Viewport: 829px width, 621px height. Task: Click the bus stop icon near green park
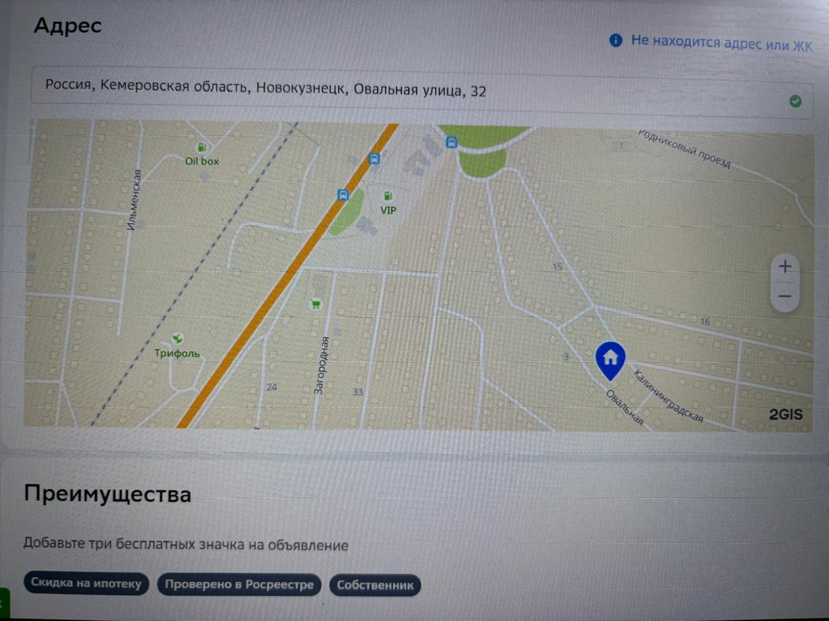[x=451, y=142]
